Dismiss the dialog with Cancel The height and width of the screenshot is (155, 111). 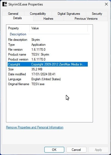[x=76, y=150]
